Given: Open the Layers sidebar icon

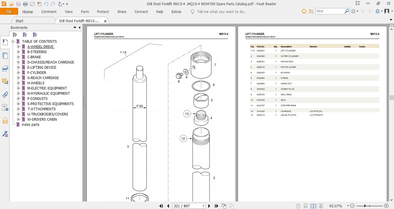Looking at the screenshot, I should (x=5, y=68).
